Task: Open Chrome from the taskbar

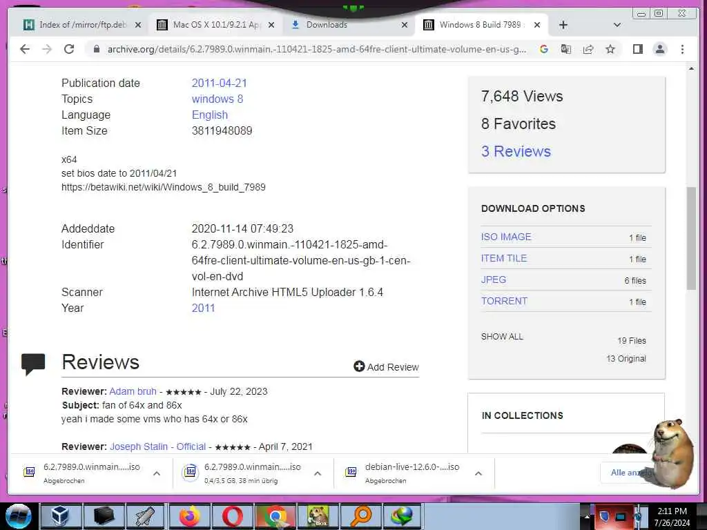Action: pyautogui.click(x=275, y=516)
